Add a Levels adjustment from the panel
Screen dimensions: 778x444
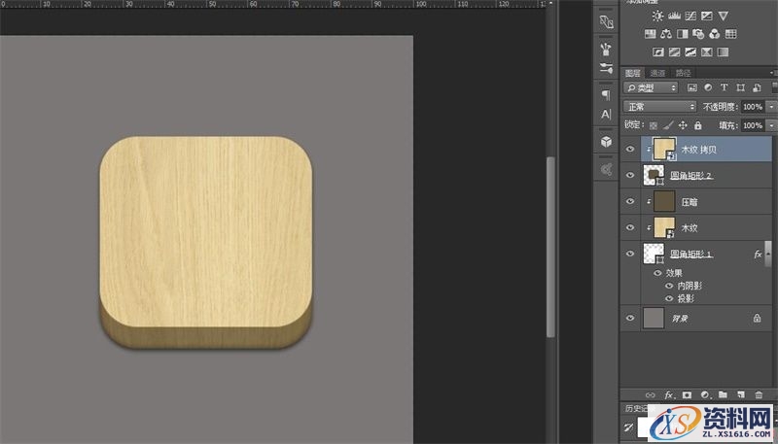(x=676, y=17)
